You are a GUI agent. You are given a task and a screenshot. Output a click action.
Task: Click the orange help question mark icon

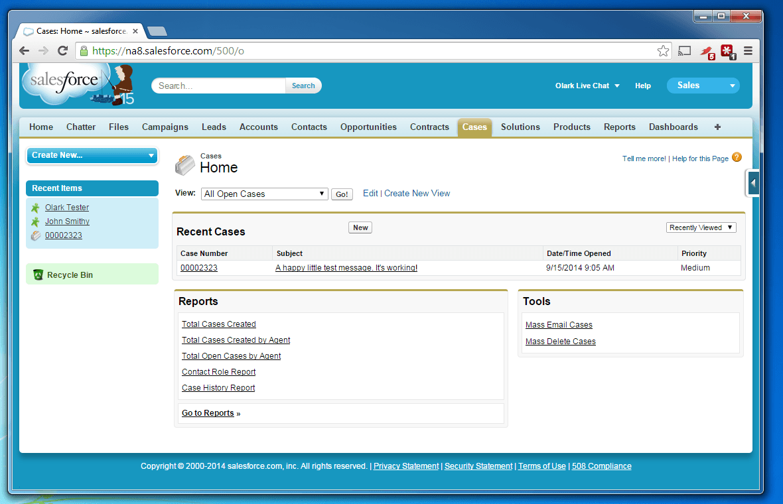[737, 158]
